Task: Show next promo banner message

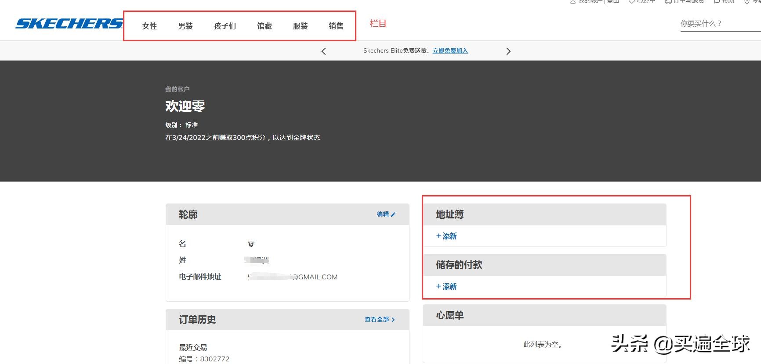Action: coord(508,51)
